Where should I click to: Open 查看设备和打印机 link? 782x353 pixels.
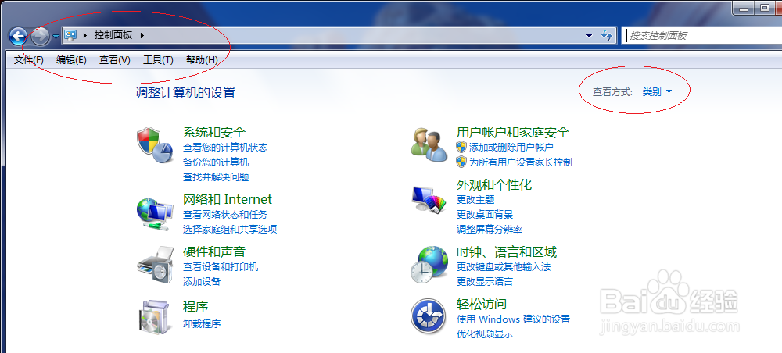tap(221, 267)
